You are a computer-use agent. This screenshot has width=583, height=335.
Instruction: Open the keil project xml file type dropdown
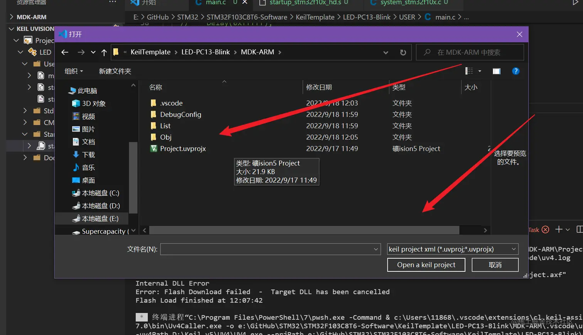[453, 249]
